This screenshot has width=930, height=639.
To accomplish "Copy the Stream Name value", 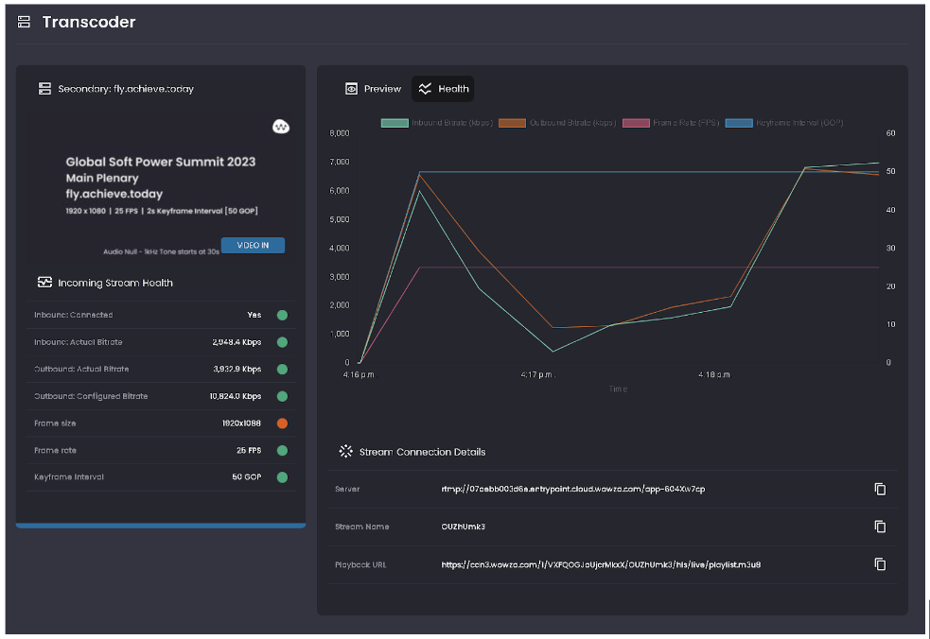I will tap(880, 527).
